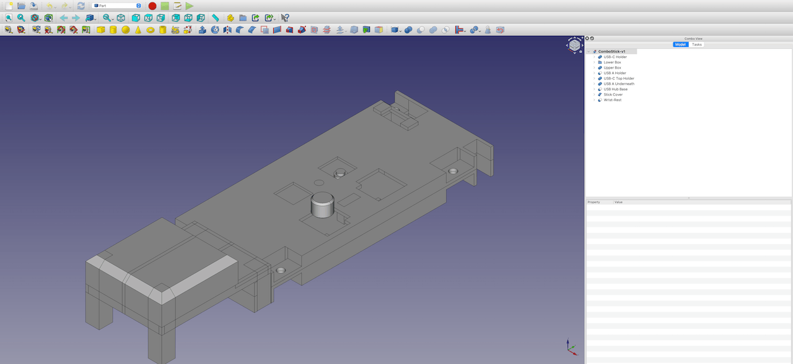Start recording a macro

[152, 6]
